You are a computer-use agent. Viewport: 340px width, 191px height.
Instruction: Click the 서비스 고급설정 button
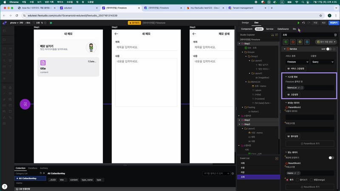tap(295, 68)
